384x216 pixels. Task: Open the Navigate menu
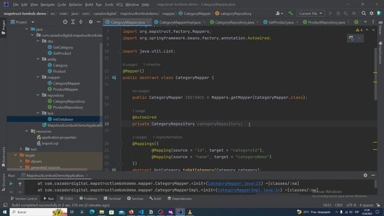tap(47, 4)
